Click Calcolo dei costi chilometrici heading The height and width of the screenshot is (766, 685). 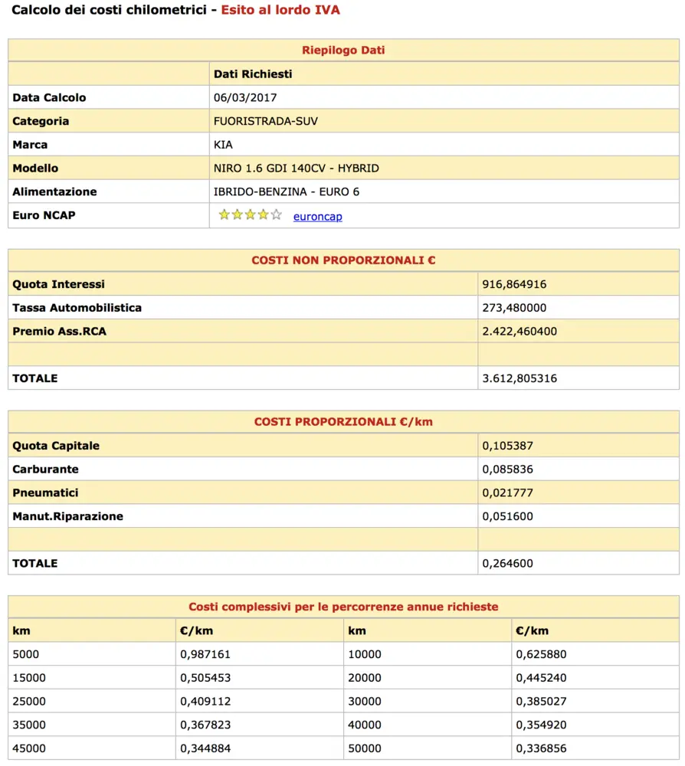[x=109, y=10]
